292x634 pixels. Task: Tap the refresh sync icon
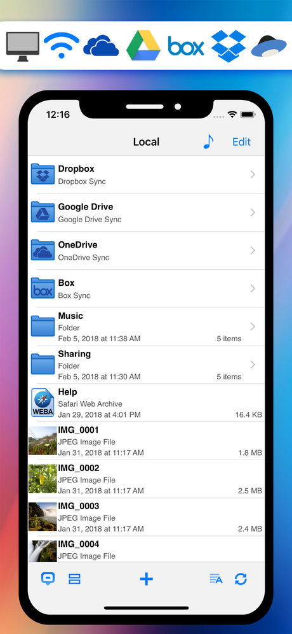click(241, 579)
